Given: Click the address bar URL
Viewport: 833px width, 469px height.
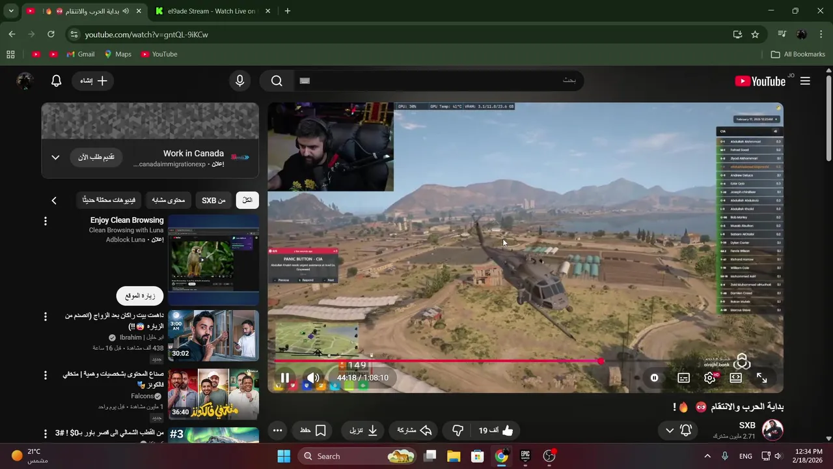Looking at the screenshot, I should click(146, 35).
